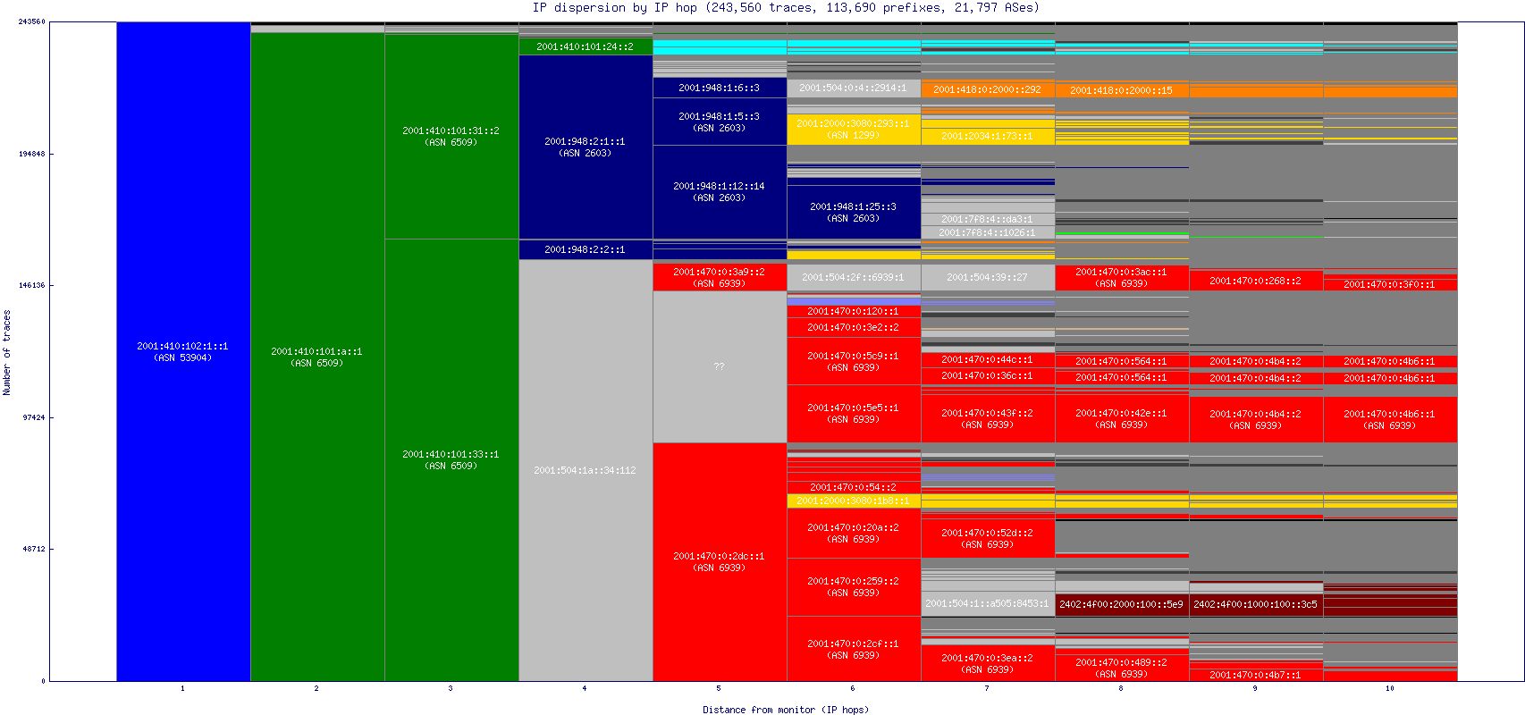Image resolution: width=1525 pixels, height=715 pixels.
Task: Click the 2001:948:1:25::3 navy block
Action: tap(854, 212)
